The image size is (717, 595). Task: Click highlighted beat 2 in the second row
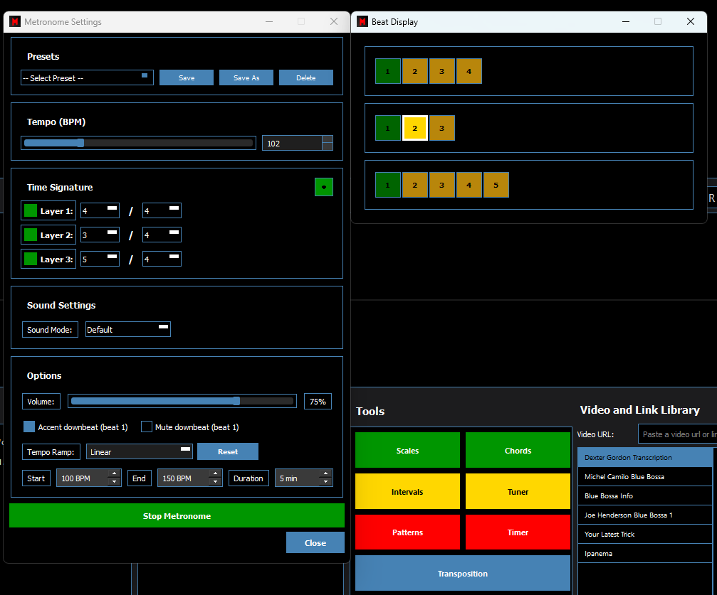[x=415, y=128]
